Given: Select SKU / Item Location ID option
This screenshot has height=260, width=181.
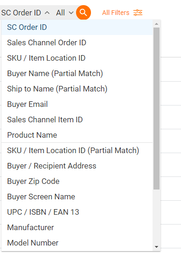Looking at the screenshot, I should (77, 58).
